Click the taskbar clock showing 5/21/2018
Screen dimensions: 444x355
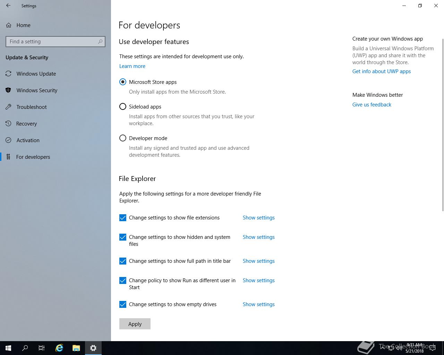point(414,348)
